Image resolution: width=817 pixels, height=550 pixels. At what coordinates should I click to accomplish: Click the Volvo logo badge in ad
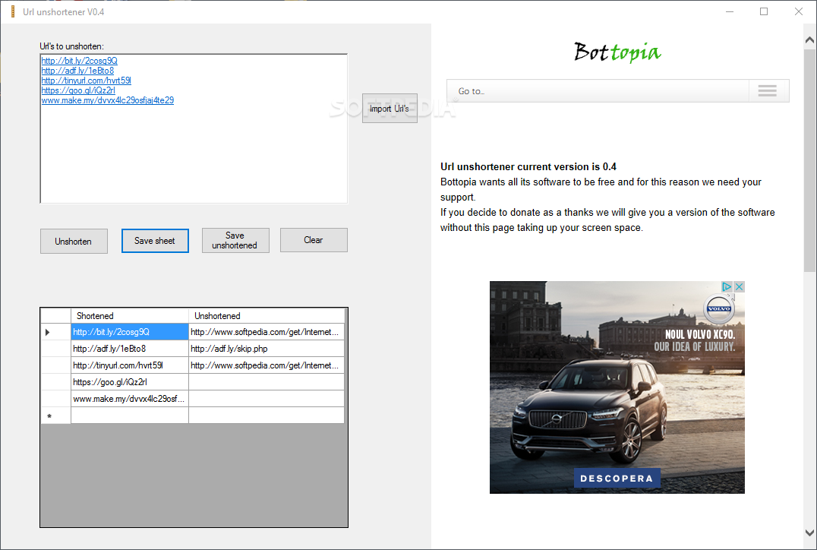click(719, 308)
